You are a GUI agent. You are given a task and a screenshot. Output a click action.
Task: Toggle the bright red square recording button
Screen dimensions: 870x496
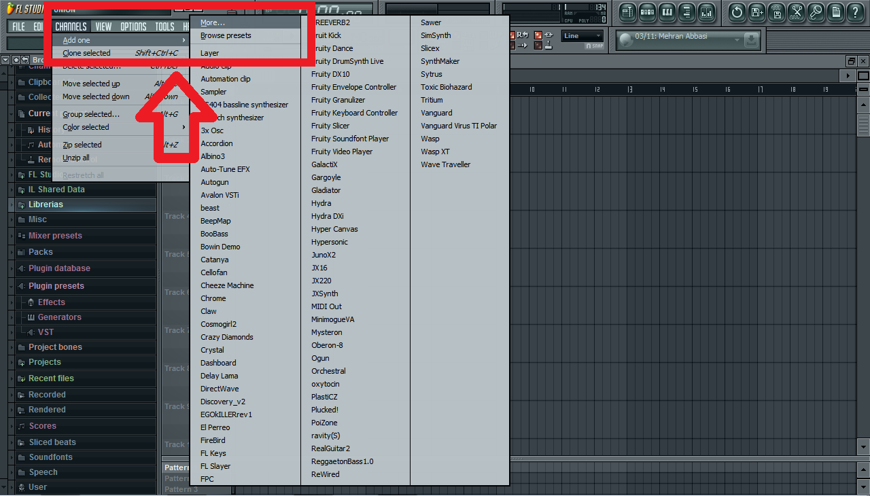(x=538, y=35)
